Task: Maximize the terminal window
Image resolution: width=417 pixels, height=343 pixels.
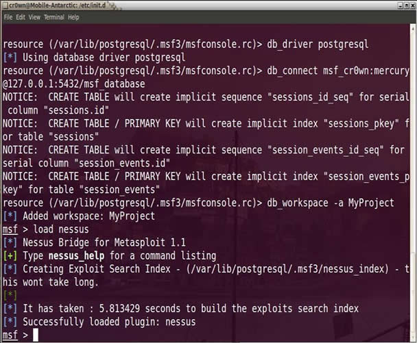Action: click(x=406, y=5)
